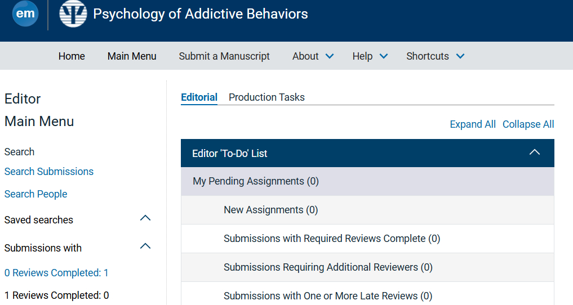This screenshot has width=573, height=305.
Task: Open the Shortcuts dropdown menu
Action: click(435, 56)
